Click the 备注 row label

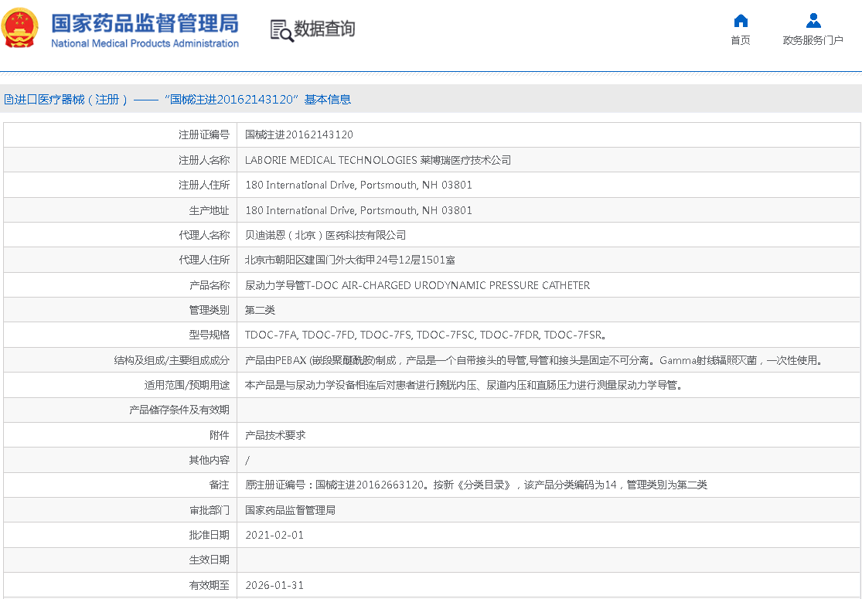pyautogui.click(x=220, y=485)
